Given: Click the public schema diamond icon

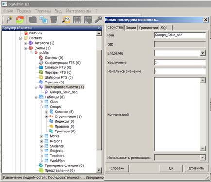Looking at the screenshot, I should click(x=36, y=53).
